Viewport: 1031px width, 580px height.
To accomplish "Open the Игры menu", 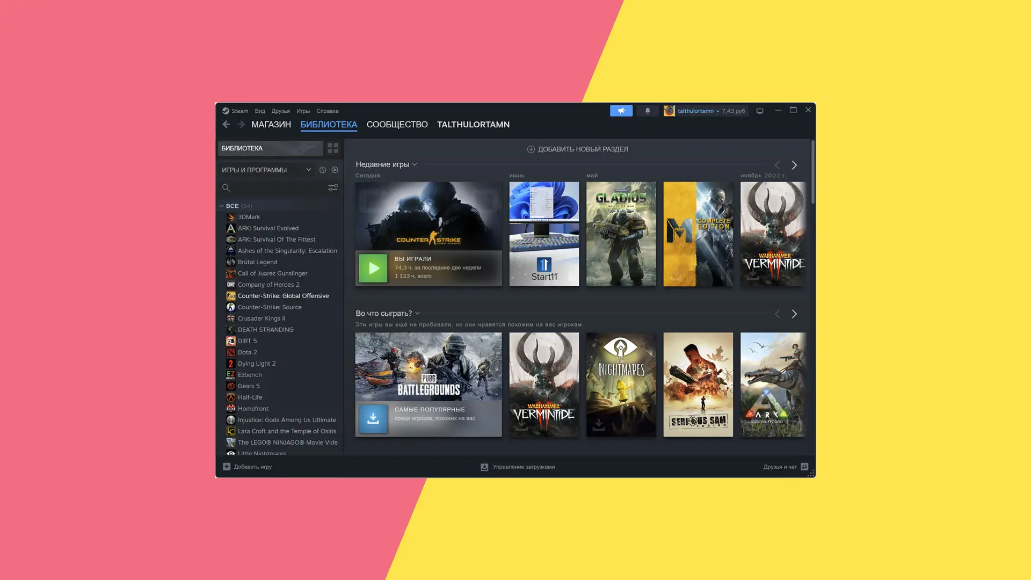I will coord(303,111).
